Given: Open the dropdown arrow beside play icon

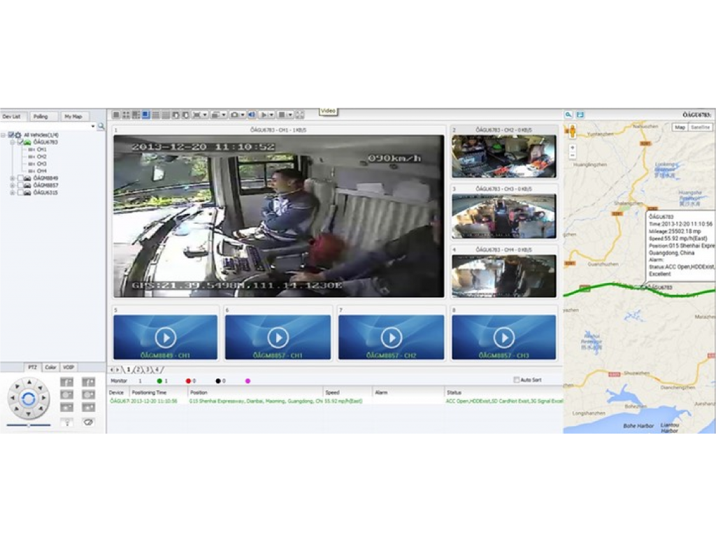Looking at the screenshot, I should 271,115.
